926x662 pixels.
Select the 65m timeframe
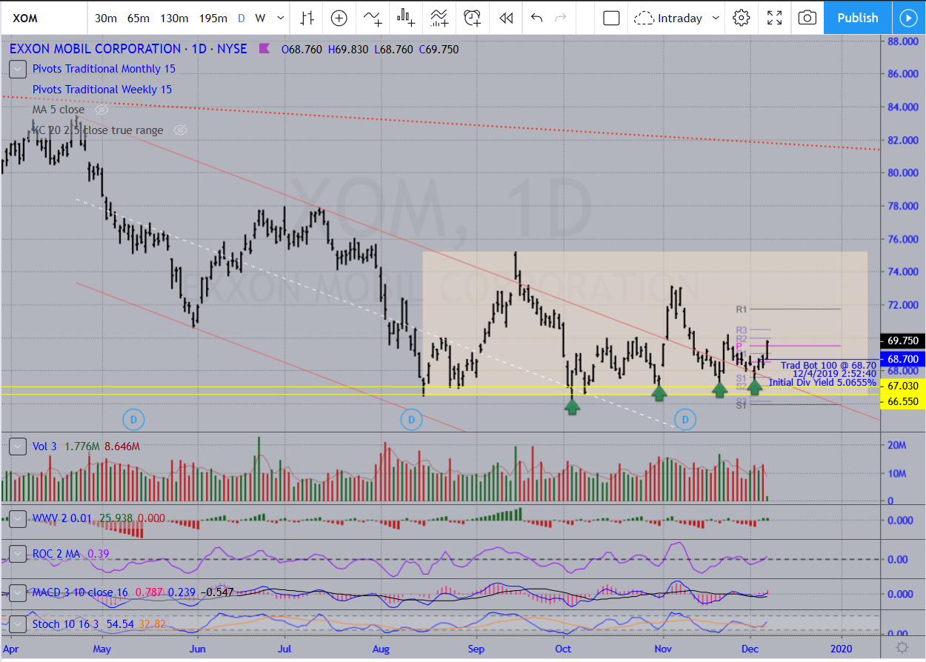tap(138, 18)
